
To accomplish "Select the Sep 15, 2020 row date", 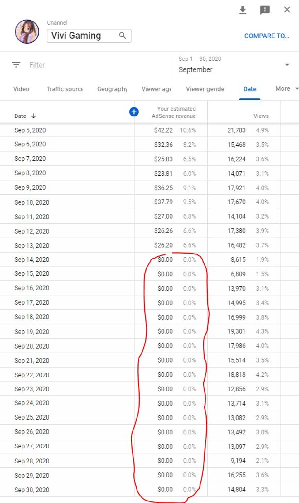I will coord(32,273).
